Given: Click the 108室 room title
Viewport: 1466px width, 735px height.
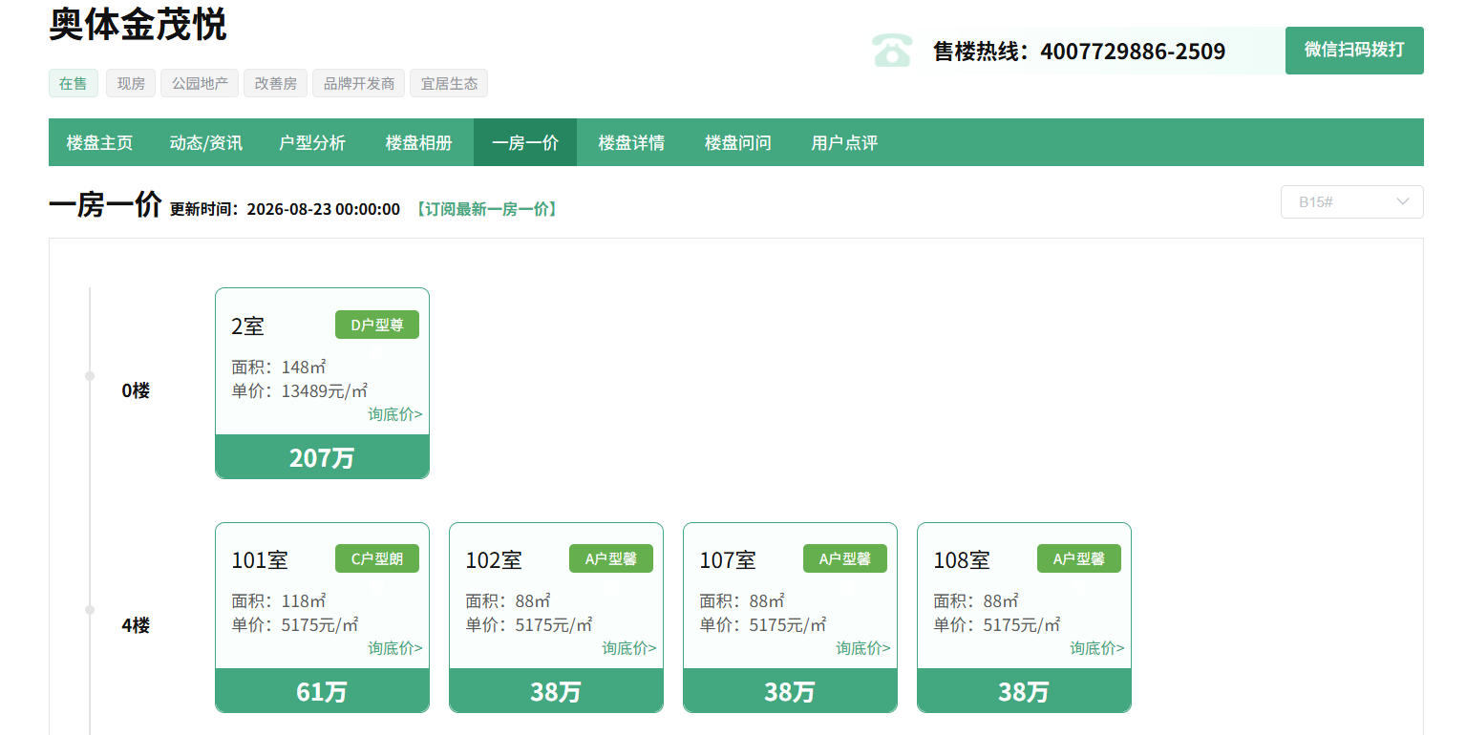Looking at the screenshot, I should (x=962, y=560).
